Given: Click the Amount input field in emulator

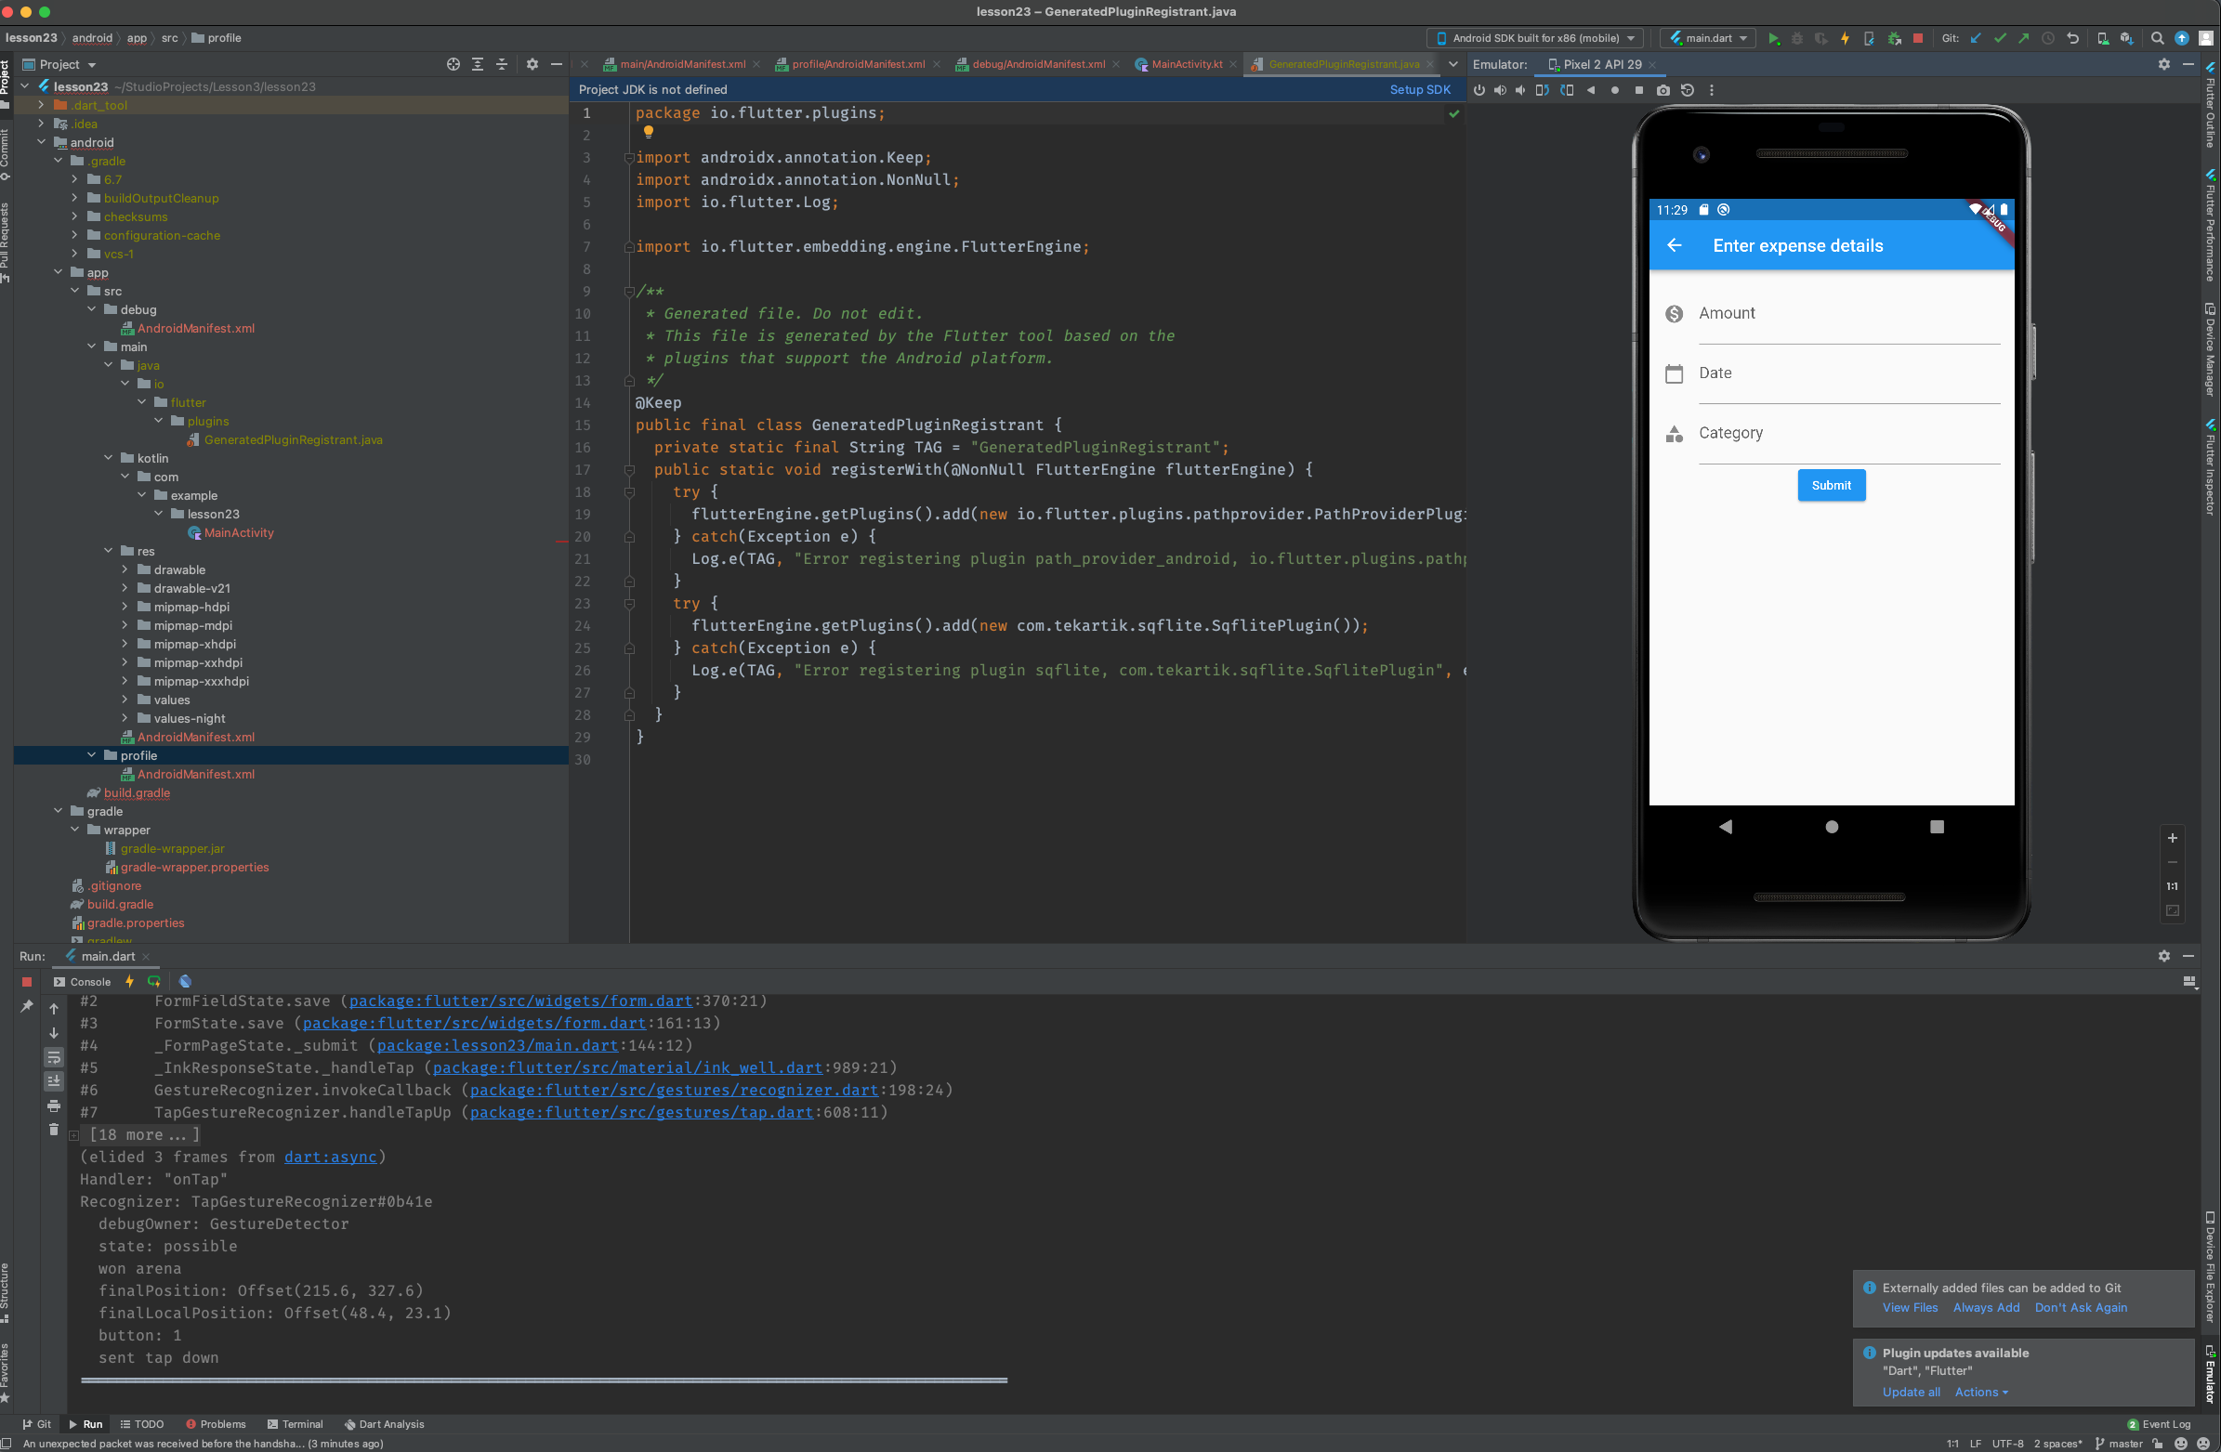Looking at the screenshot, I should [1847, 315].
